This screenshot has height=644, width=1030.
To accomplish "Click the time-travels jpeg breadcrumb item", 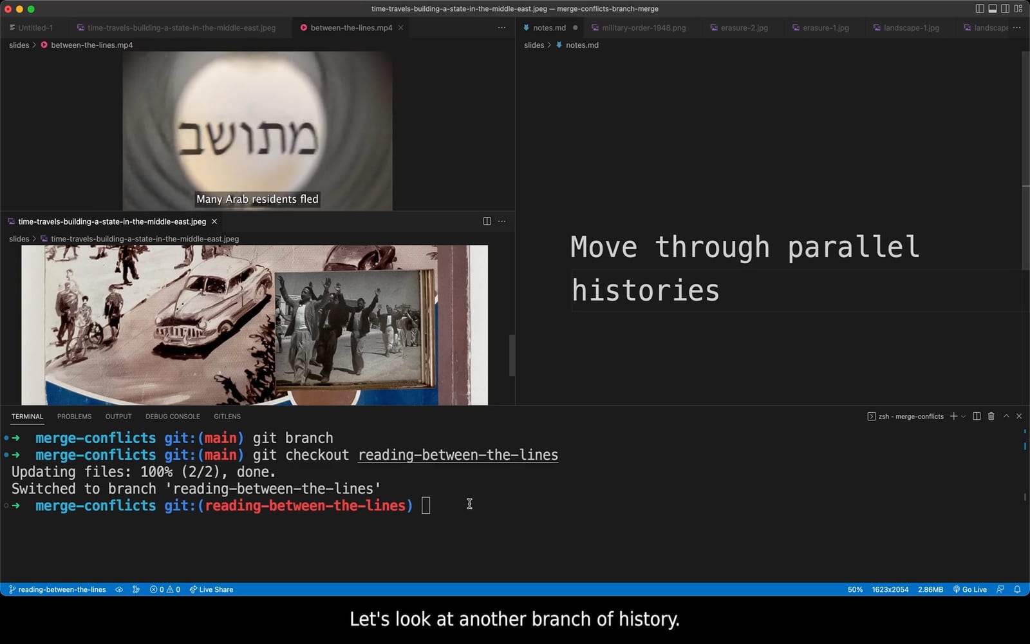I will 140,239.
